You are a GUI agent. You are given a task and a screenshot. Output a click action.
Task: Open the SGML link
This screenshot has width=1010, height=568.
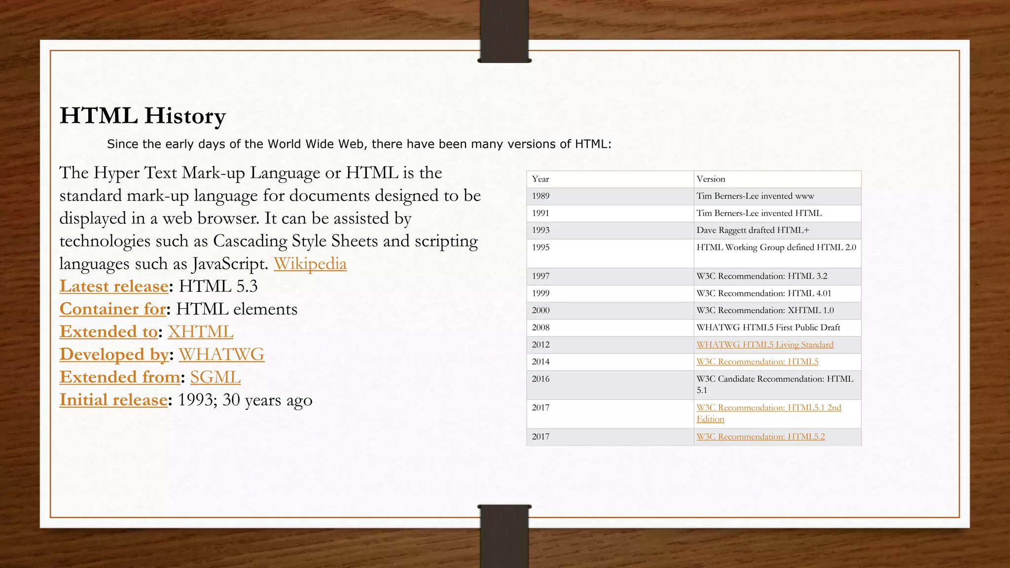pos(216,377)
